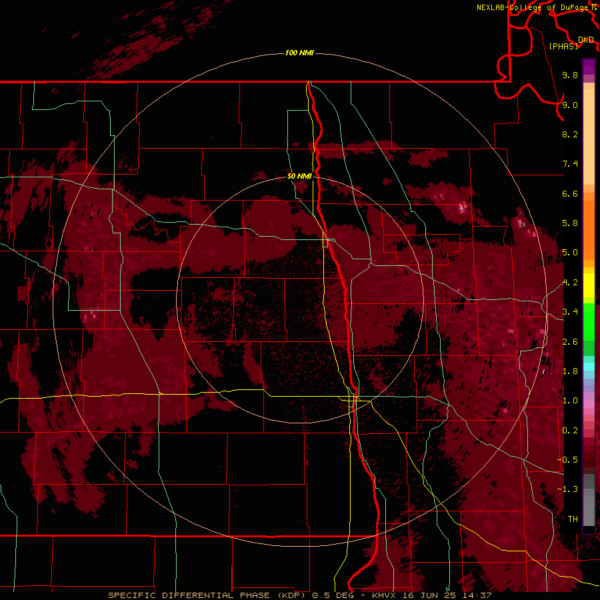The width and height of the screenshot is (600, 600).
Task: Click the 2.6 value on the color scale
Action: coord(570,342)
